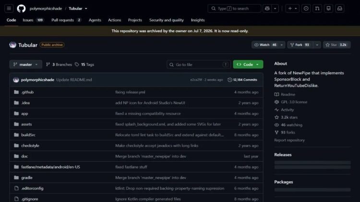Open 'fixing release.yml' commit message
Viewport: 360px width, 202px height.
tap(130, 92)
